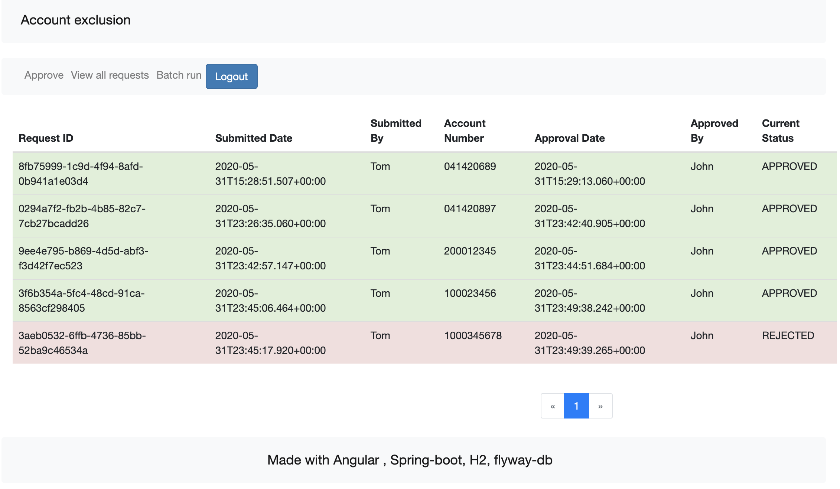This screenshot has height=489, width=840.
Task: Open the Approve nav link
Action: (x=44, y=75)
